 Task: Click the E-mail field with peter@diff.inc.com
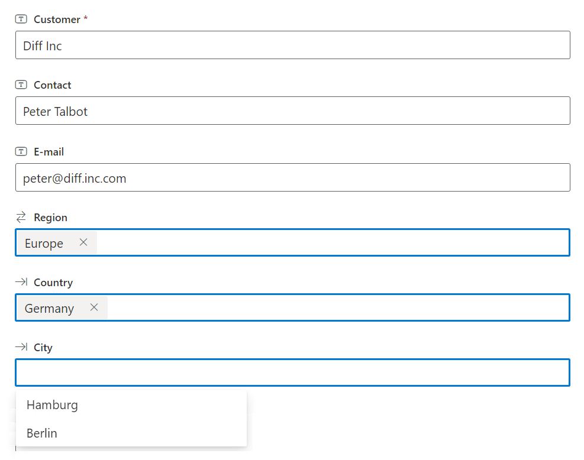[x=293, y=177]
